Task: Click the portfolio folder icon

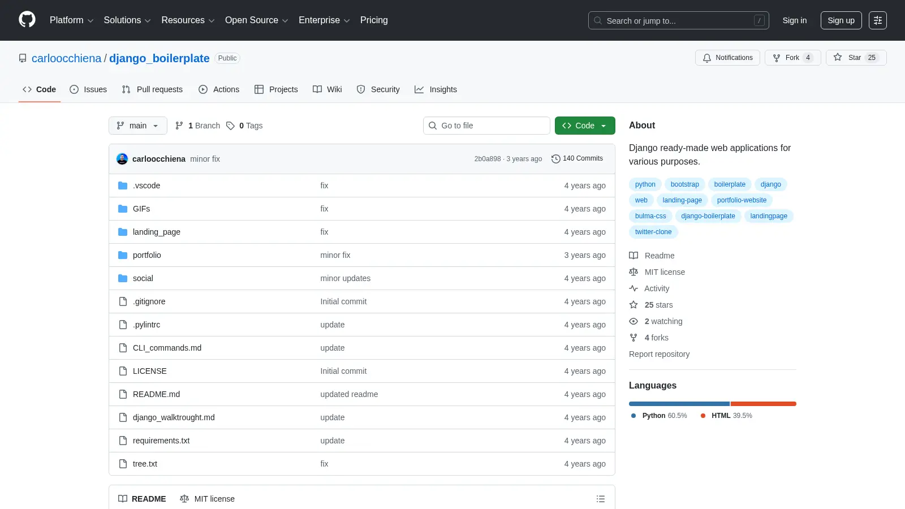Action: (123, 255)
